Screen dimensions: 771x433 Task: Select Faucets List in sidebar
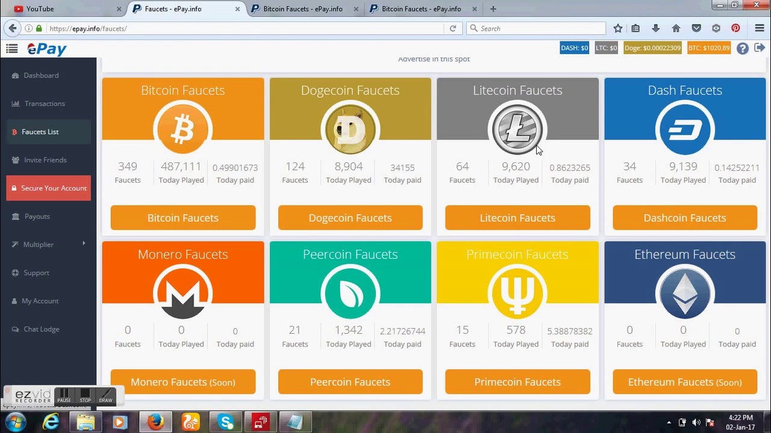48,132
